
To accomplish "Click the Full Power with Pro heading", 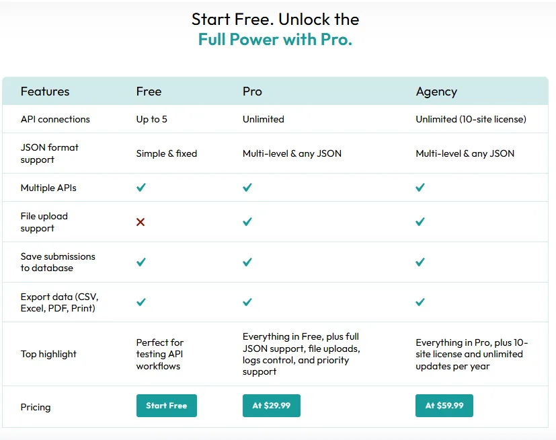I will (275, 39).
